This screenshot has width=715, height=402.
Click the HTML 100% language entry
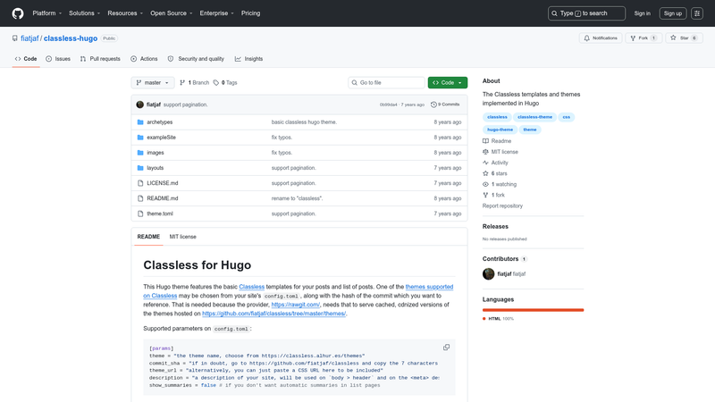click(498, 319)
